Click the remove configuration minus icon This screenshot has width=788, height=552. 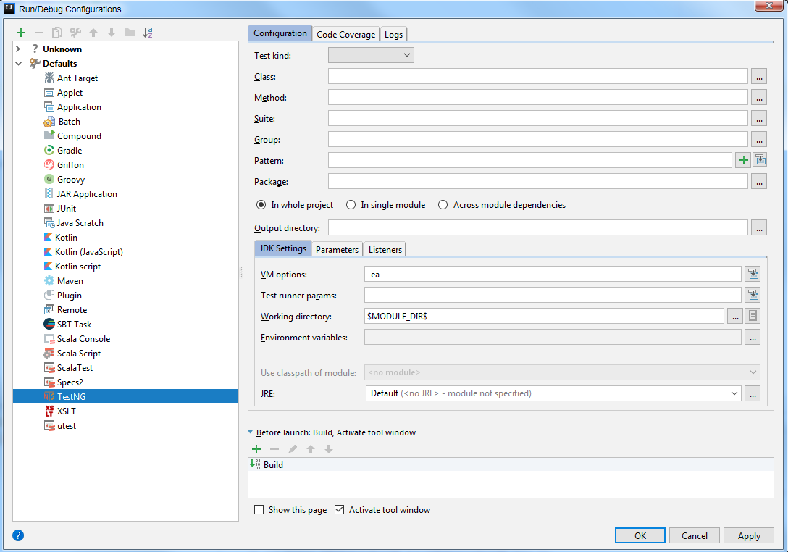pos(38,33)
